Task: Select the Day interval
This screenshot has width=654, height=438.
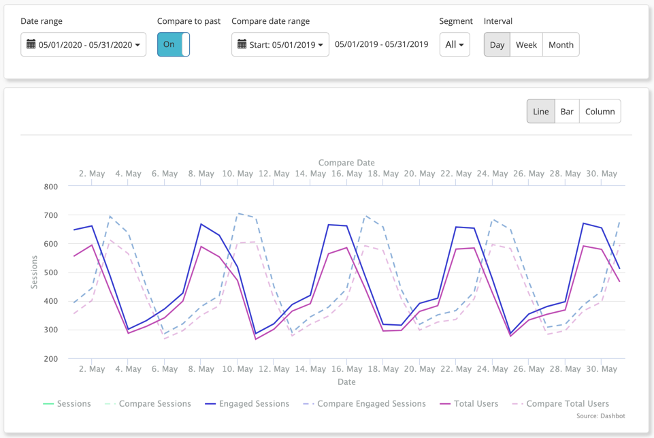Action: click(497, 44)
